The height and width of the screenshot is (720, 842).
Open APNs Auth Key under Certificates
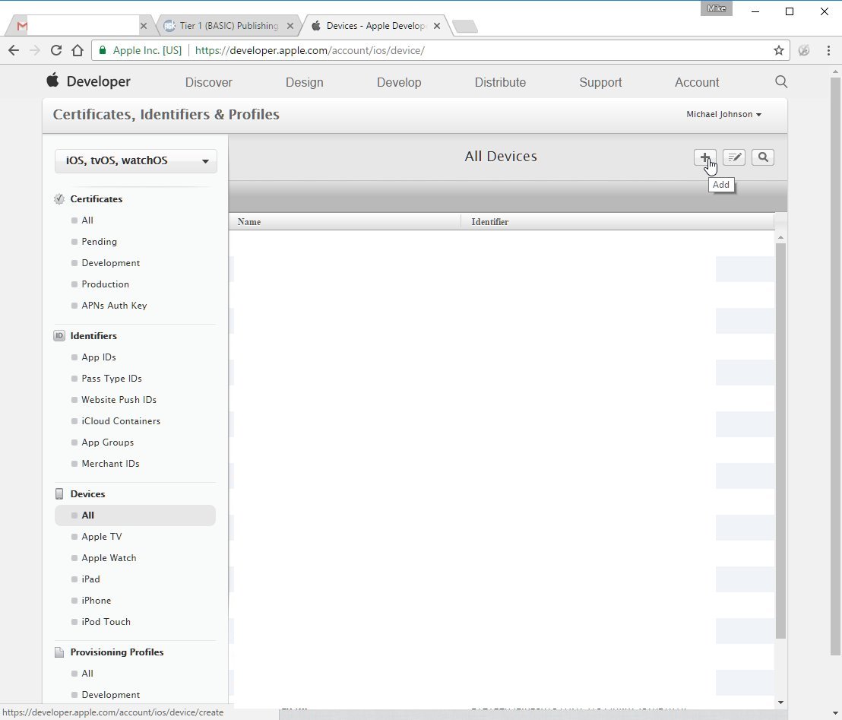[x=114, y=306]
